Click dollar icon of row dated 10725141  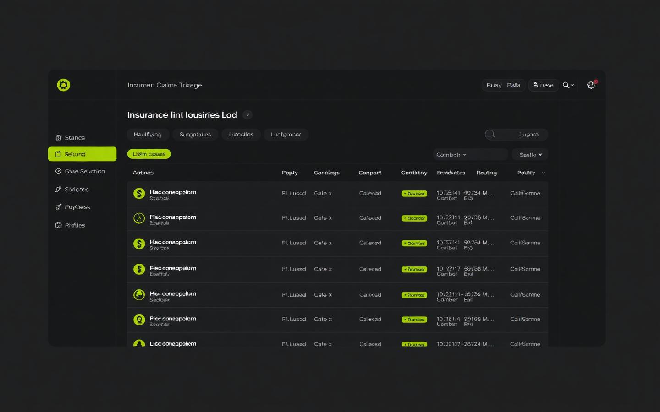[x=139, y=194]
